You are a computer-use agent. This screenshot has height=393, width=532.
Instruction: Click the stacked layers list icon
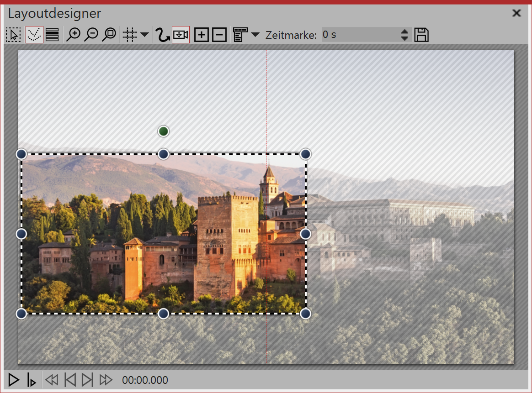coord(52,35)
